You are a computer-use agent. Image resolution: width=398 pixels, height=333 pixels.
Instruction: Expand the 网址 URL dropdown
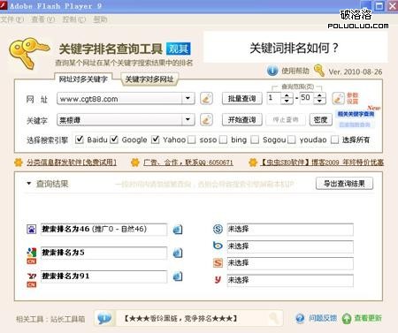188,98
